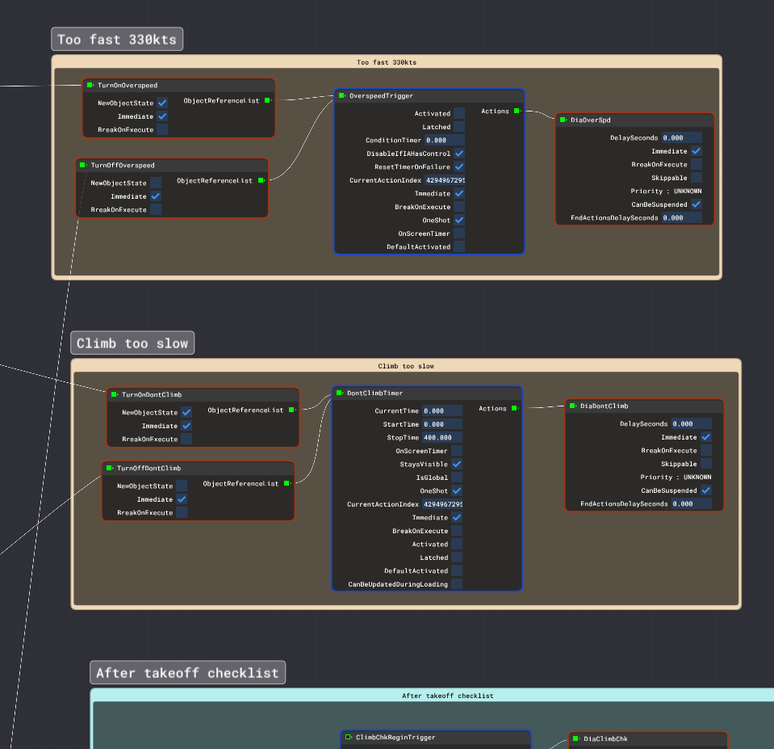Click ObjectReferenceList output pin of TurnOffDontClimb
Screen dimensions: 774x749
click(x=287, y=483)
